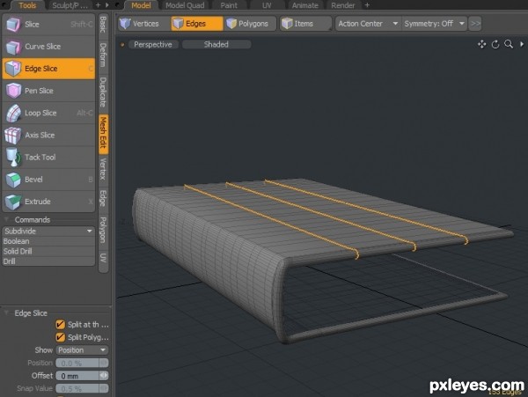Select the Curve Slice tool

[48, 47]
